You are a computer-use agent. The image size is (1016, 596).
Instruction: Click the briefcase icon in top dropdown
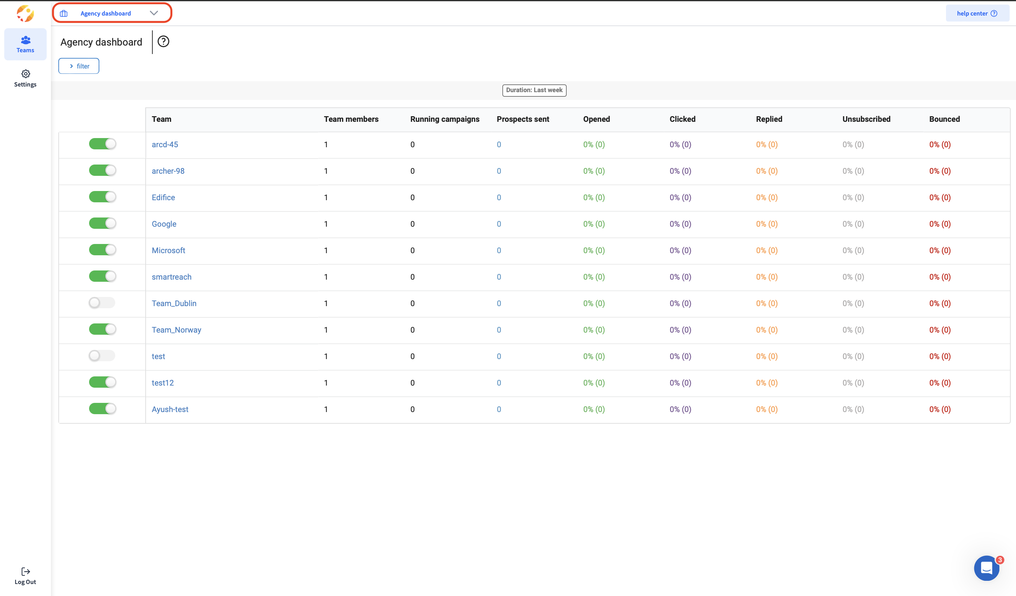tap(64, 13)
